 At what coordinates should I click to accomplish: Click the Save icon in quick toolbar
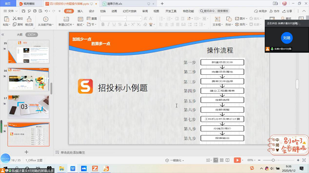pyautogui.click(x=24, y=11)
